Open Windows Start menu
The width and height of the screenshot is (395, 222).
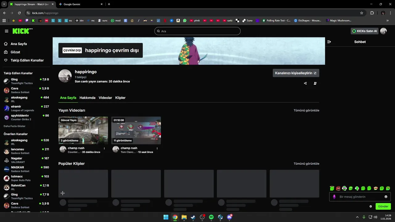tap(166, 217)
